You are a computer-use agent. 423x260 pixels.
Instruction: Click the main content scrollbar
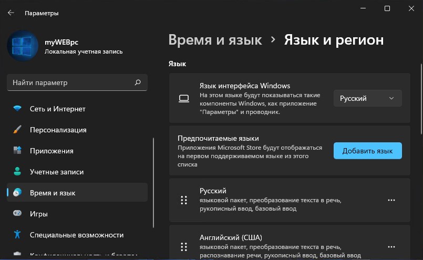click(x=421, y=99)
